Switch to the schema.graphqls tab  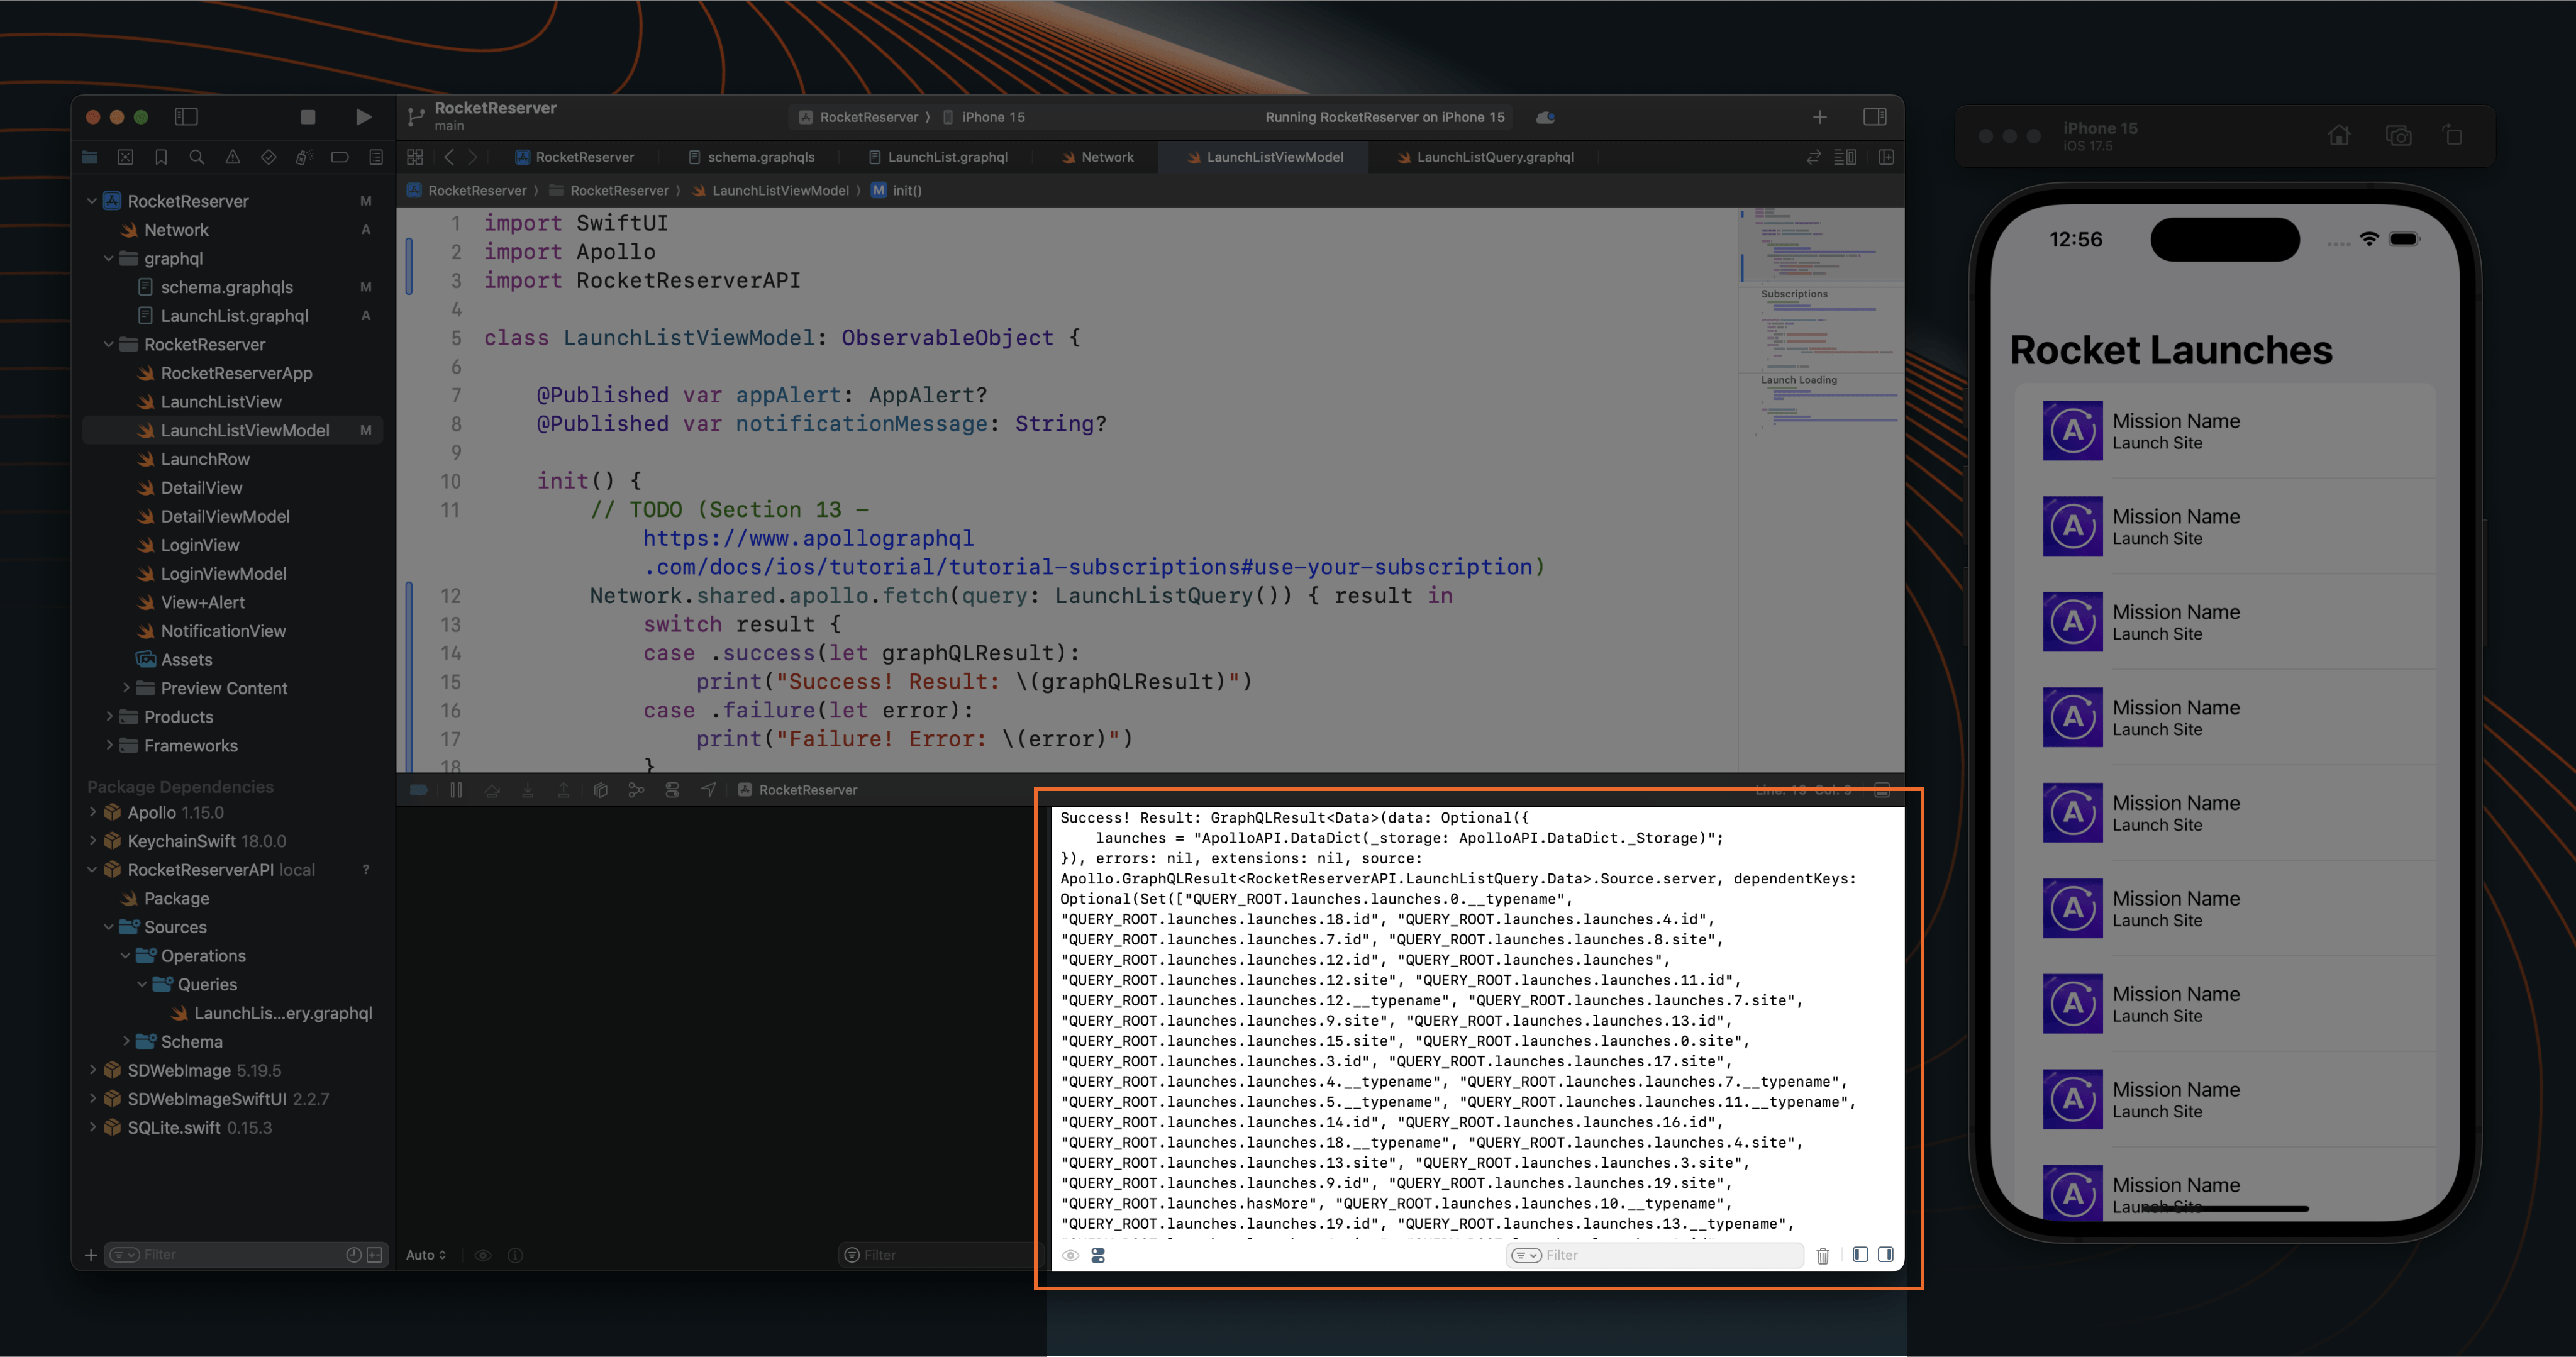coord(760,157)
